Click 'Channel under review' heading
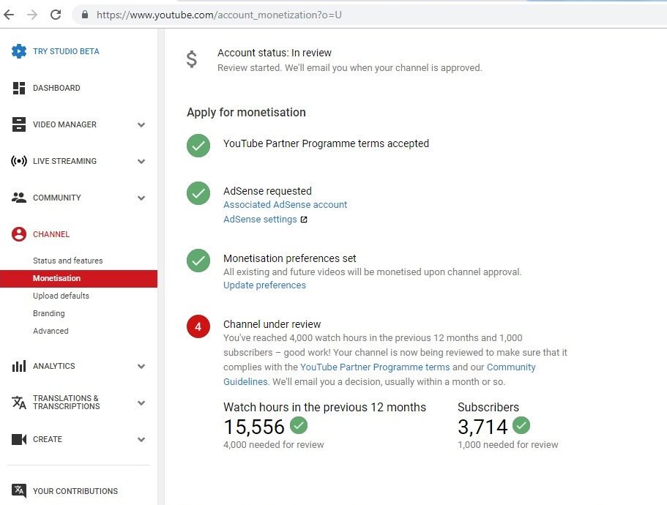Image resolution: width=667 pixels, height=505 pixels. (272, 324)
